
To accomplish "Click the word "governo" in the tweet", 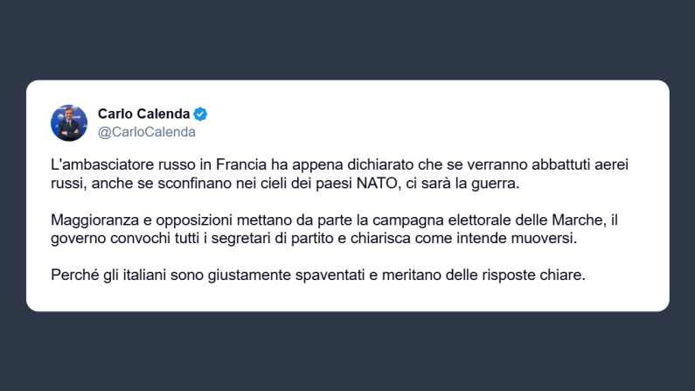I will coord(77,238).
